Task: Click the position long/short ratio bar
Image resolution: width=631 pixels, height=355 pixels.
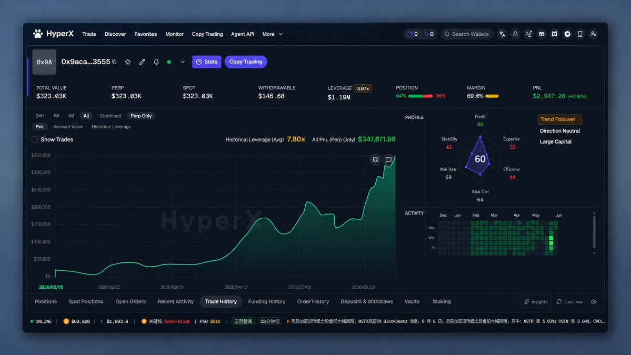Action: click(420, 96)
